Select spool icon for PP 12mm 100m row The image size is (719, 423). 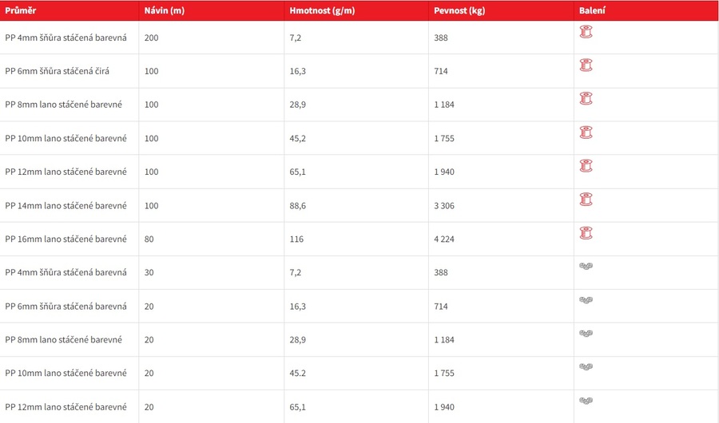pyautogui.click(x=586, y=166)
